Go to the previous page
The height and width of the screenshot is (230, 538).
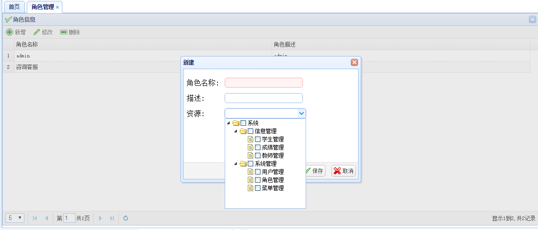[x=46, y=218]
